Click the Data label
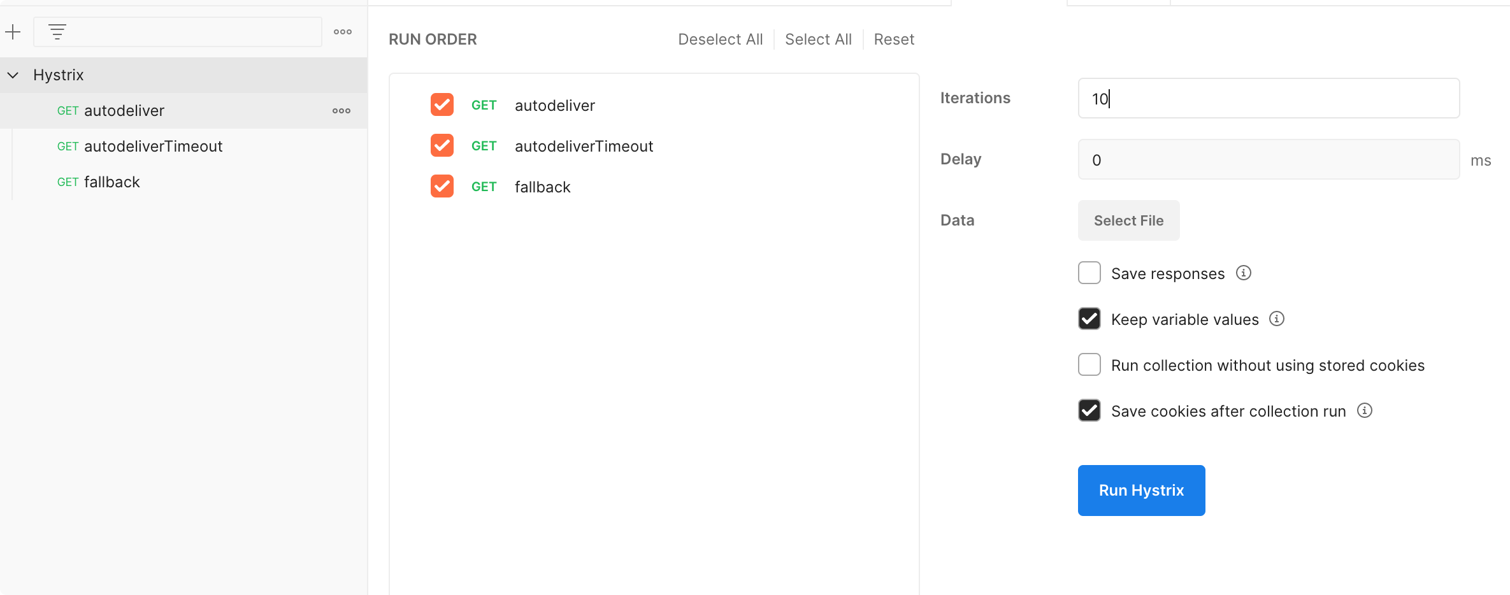This screenshot has width=1510, height=595. point(957,220)
